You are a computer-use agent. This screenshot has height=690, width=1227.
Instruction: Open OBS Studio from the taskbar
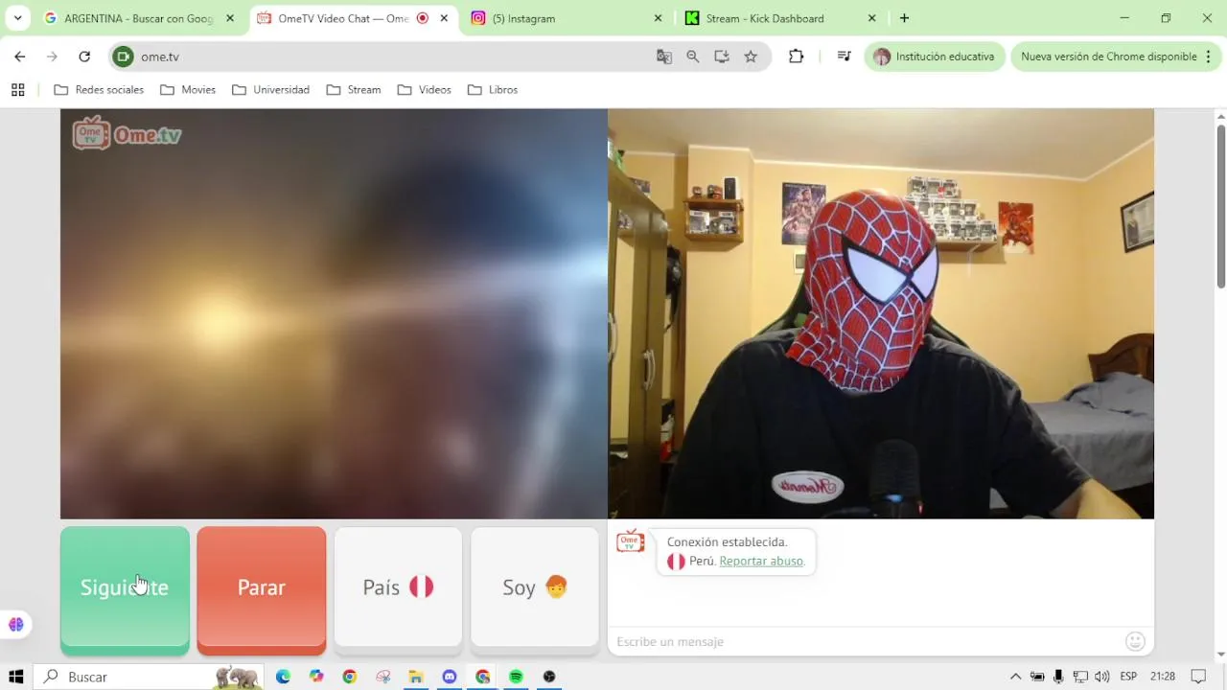[x=549, y=677]
